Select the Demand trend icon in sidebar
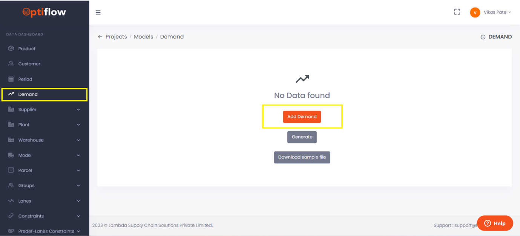Viewport: 520px width, 236px height. coord(11,94)
